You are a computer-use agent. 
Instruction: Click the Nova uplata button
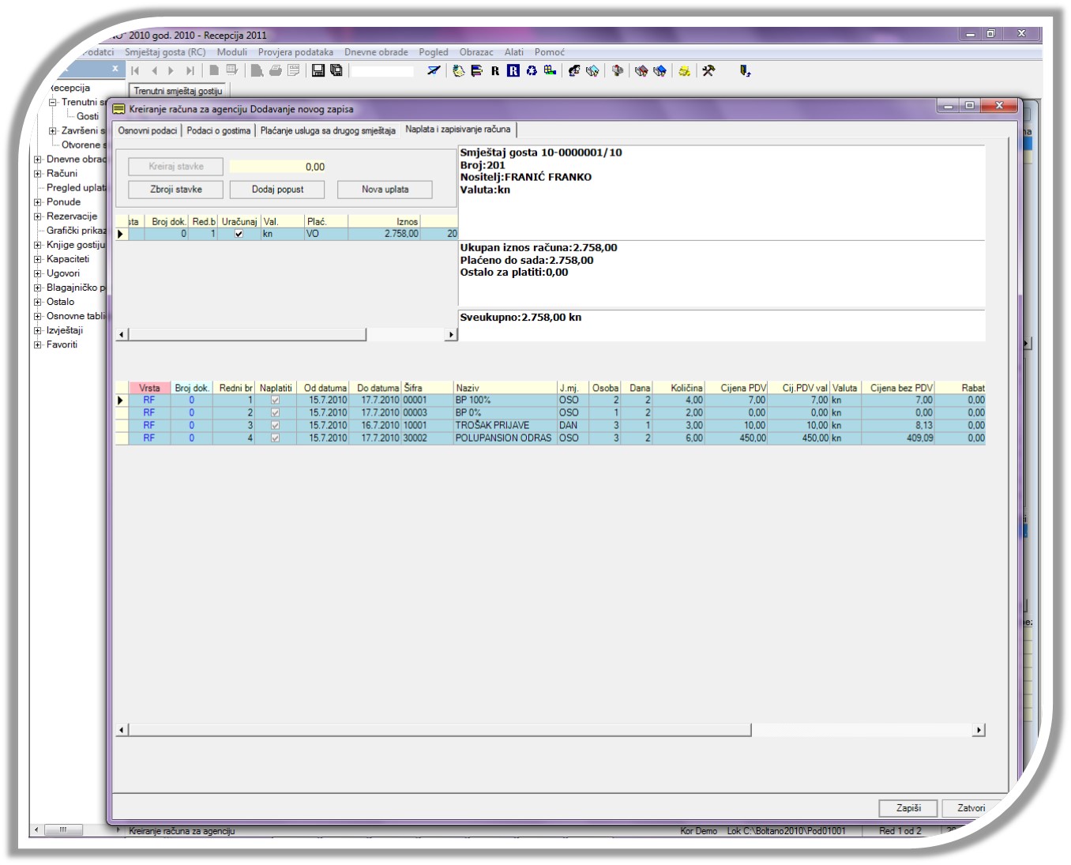[385, 190]
